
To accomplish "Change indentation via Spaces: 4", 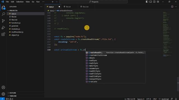I will 141,99.
